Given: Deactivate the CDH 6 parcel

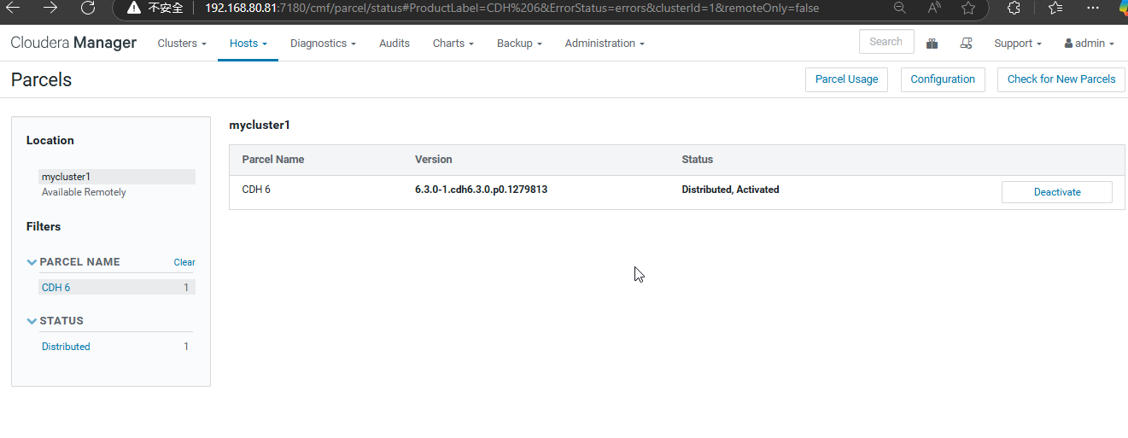Looking at the screenshot, I should [1057, 192].
